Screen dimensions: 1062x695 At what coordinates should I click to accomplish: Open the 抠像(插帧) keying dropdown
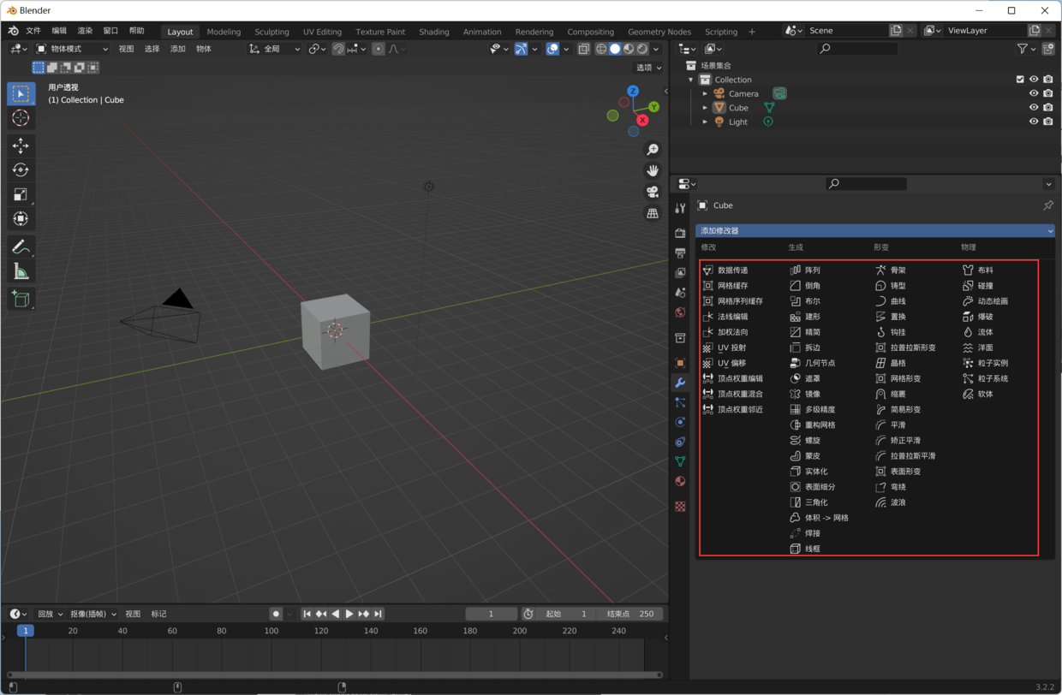tap(93, 614)
